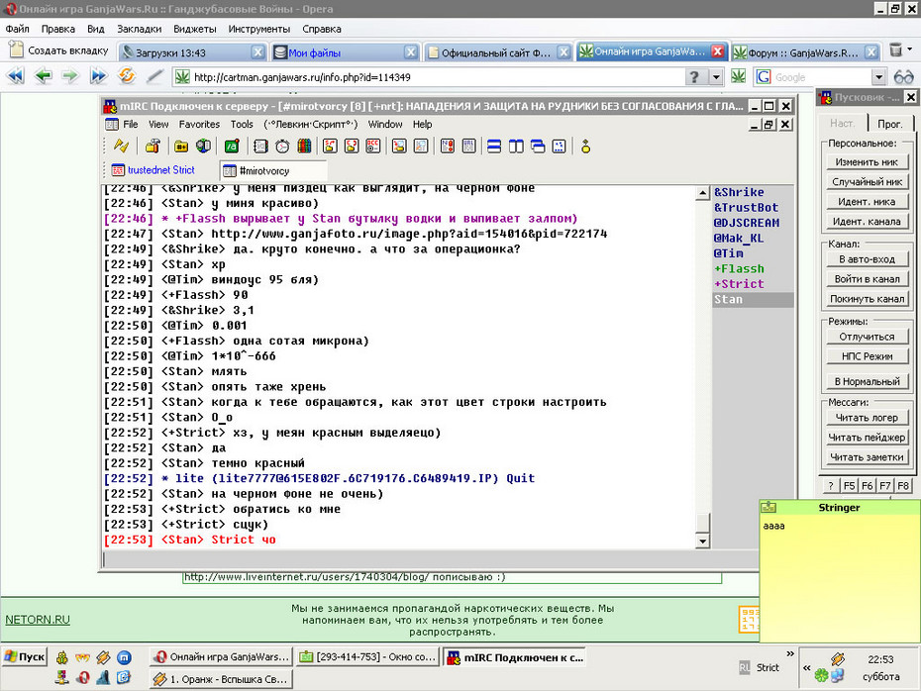Open the Favorites menu in mIRC
Screen dimensions: 921x691
(x=199, y=125)
